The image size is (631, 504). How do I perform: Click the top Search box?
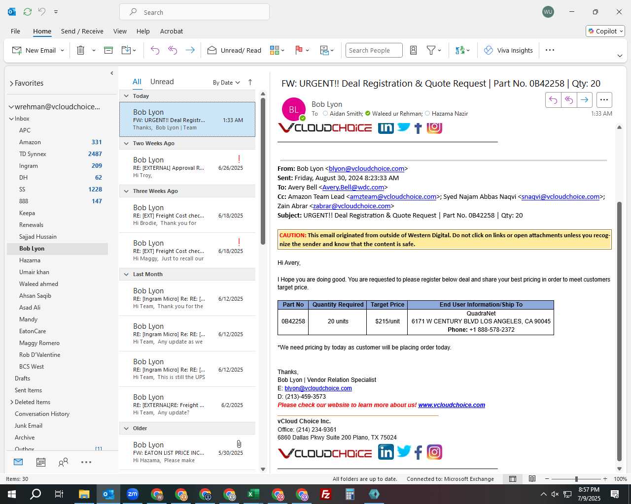click(194, 12)
